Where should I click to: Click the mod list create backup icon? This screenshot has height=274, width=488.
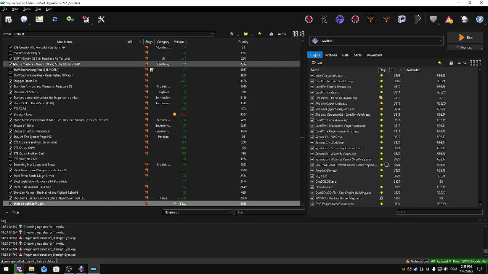(271, 34)
